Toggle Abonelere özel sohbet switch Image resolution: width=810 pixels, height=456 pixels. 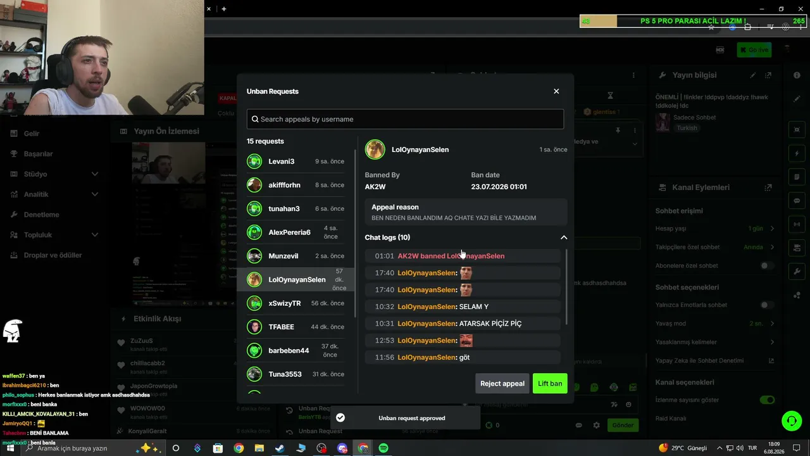tap(767, 266)
